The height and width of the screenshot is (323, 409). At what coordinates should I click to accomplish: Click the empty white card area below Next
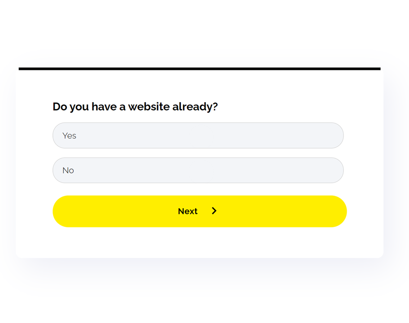tap(200, 243)
